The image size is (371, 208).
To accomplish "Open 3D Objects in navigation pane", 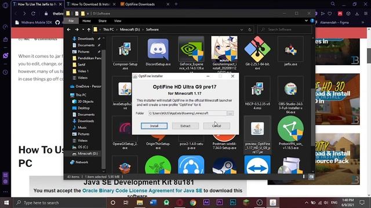I will tap(85, 102).
